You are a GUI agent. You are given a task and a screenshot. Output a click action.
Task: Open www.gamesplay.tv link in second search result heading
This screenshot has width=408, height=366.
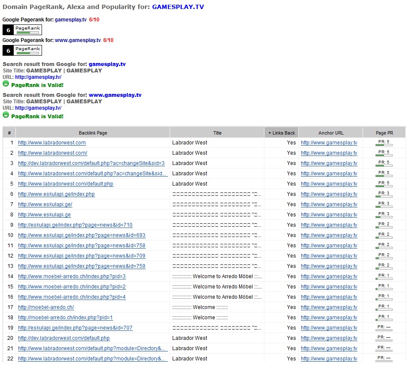click(x=115, y=95)
